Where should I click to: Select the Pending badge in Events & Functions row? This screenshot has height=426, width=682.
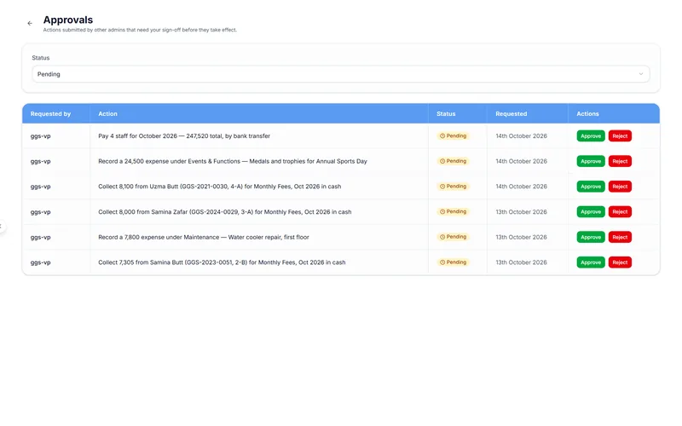pyautogui.click(x=453, y=161)
